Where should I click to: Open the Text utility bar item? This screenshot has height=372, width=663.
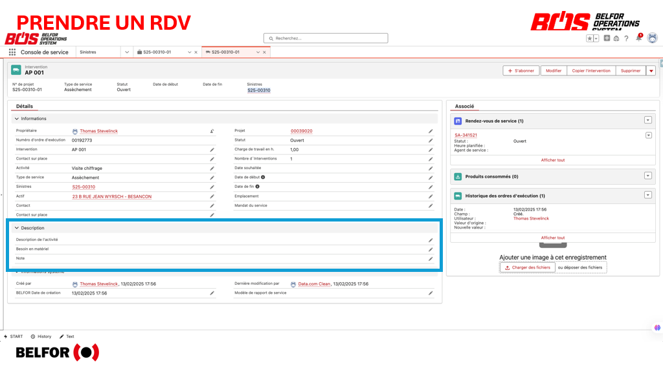pyautogui.click(x=67, y=336)
